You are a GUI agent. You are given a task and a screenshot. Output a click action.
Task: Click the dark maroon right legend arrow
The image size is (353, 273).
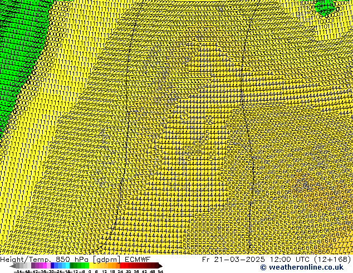pos(160,266)
